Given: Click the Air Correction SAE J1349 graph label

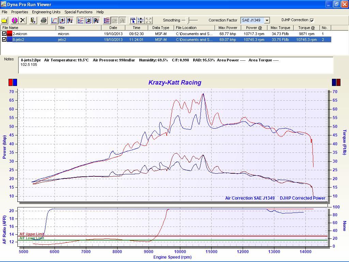Looking at the screenshot, I should click(250, 198).
